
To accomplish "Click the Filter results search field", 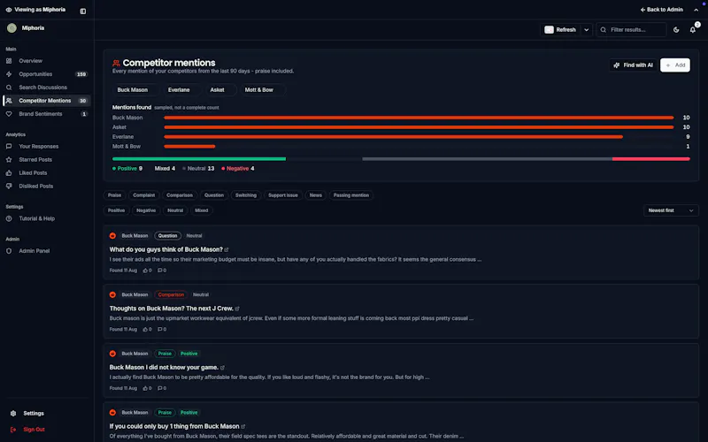I will click(631, 30).
